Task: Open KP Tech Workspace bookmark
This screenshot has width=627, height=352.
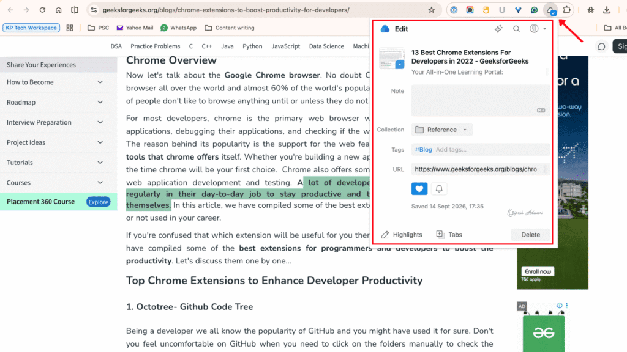Action: 31,28
